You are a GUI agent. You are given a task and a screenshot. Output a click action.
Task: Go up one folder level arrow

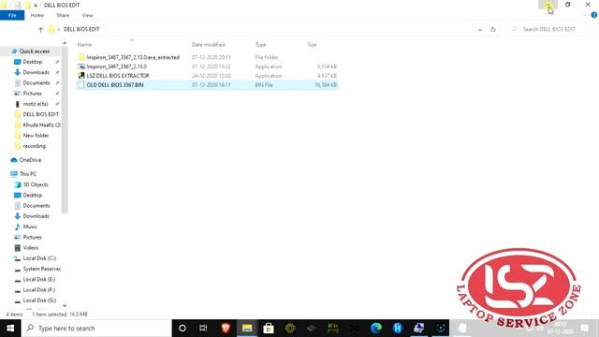click(40, 29)
